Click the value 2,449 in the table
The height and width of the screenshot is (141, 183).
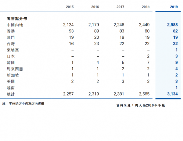pyautogui.click(x=144, y=25)
